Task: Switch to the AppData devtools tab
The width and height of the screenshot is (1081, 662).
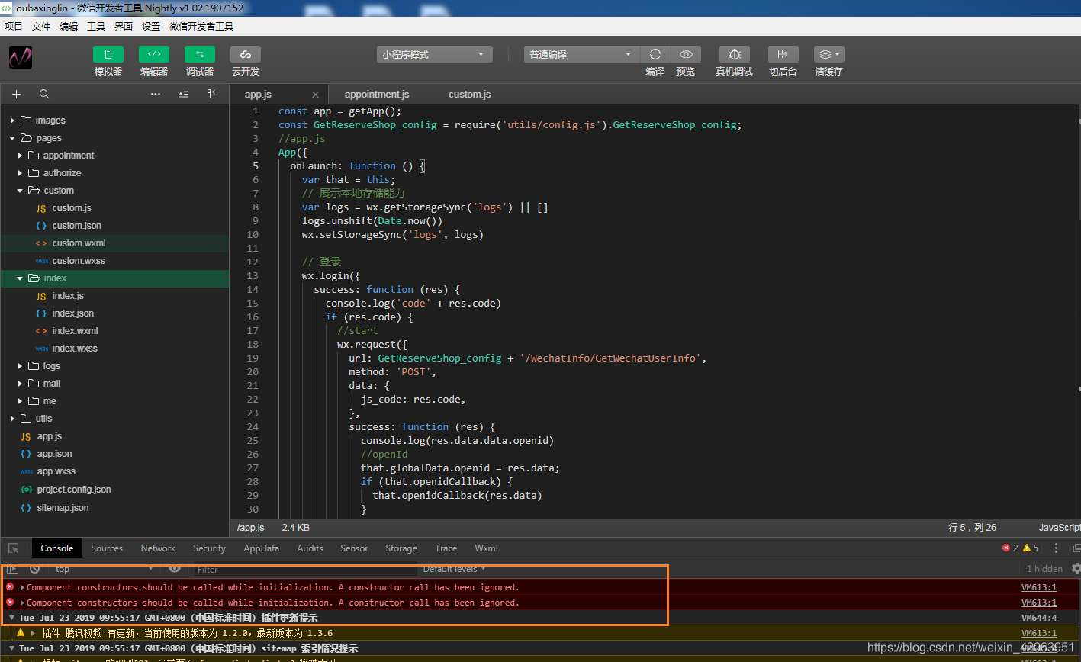Action: click(262, 548)
